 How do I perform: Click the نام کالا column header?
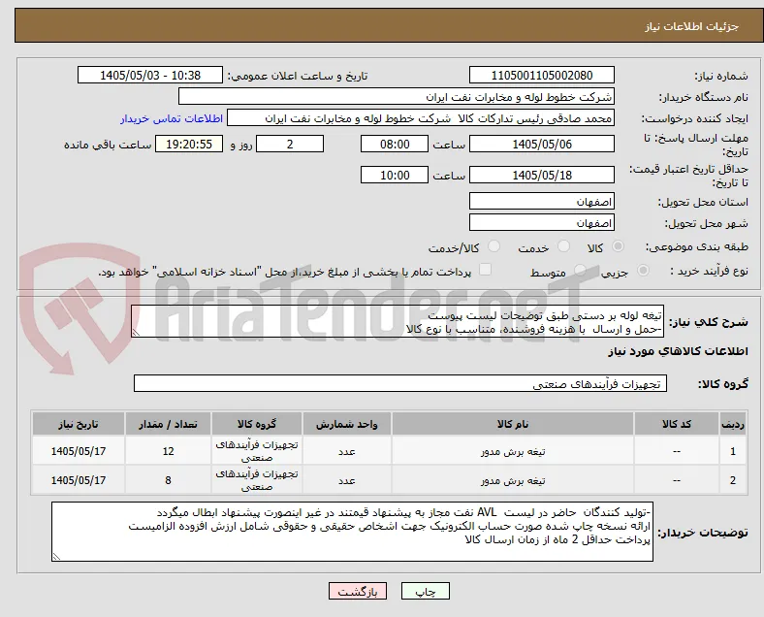(513, 424)
